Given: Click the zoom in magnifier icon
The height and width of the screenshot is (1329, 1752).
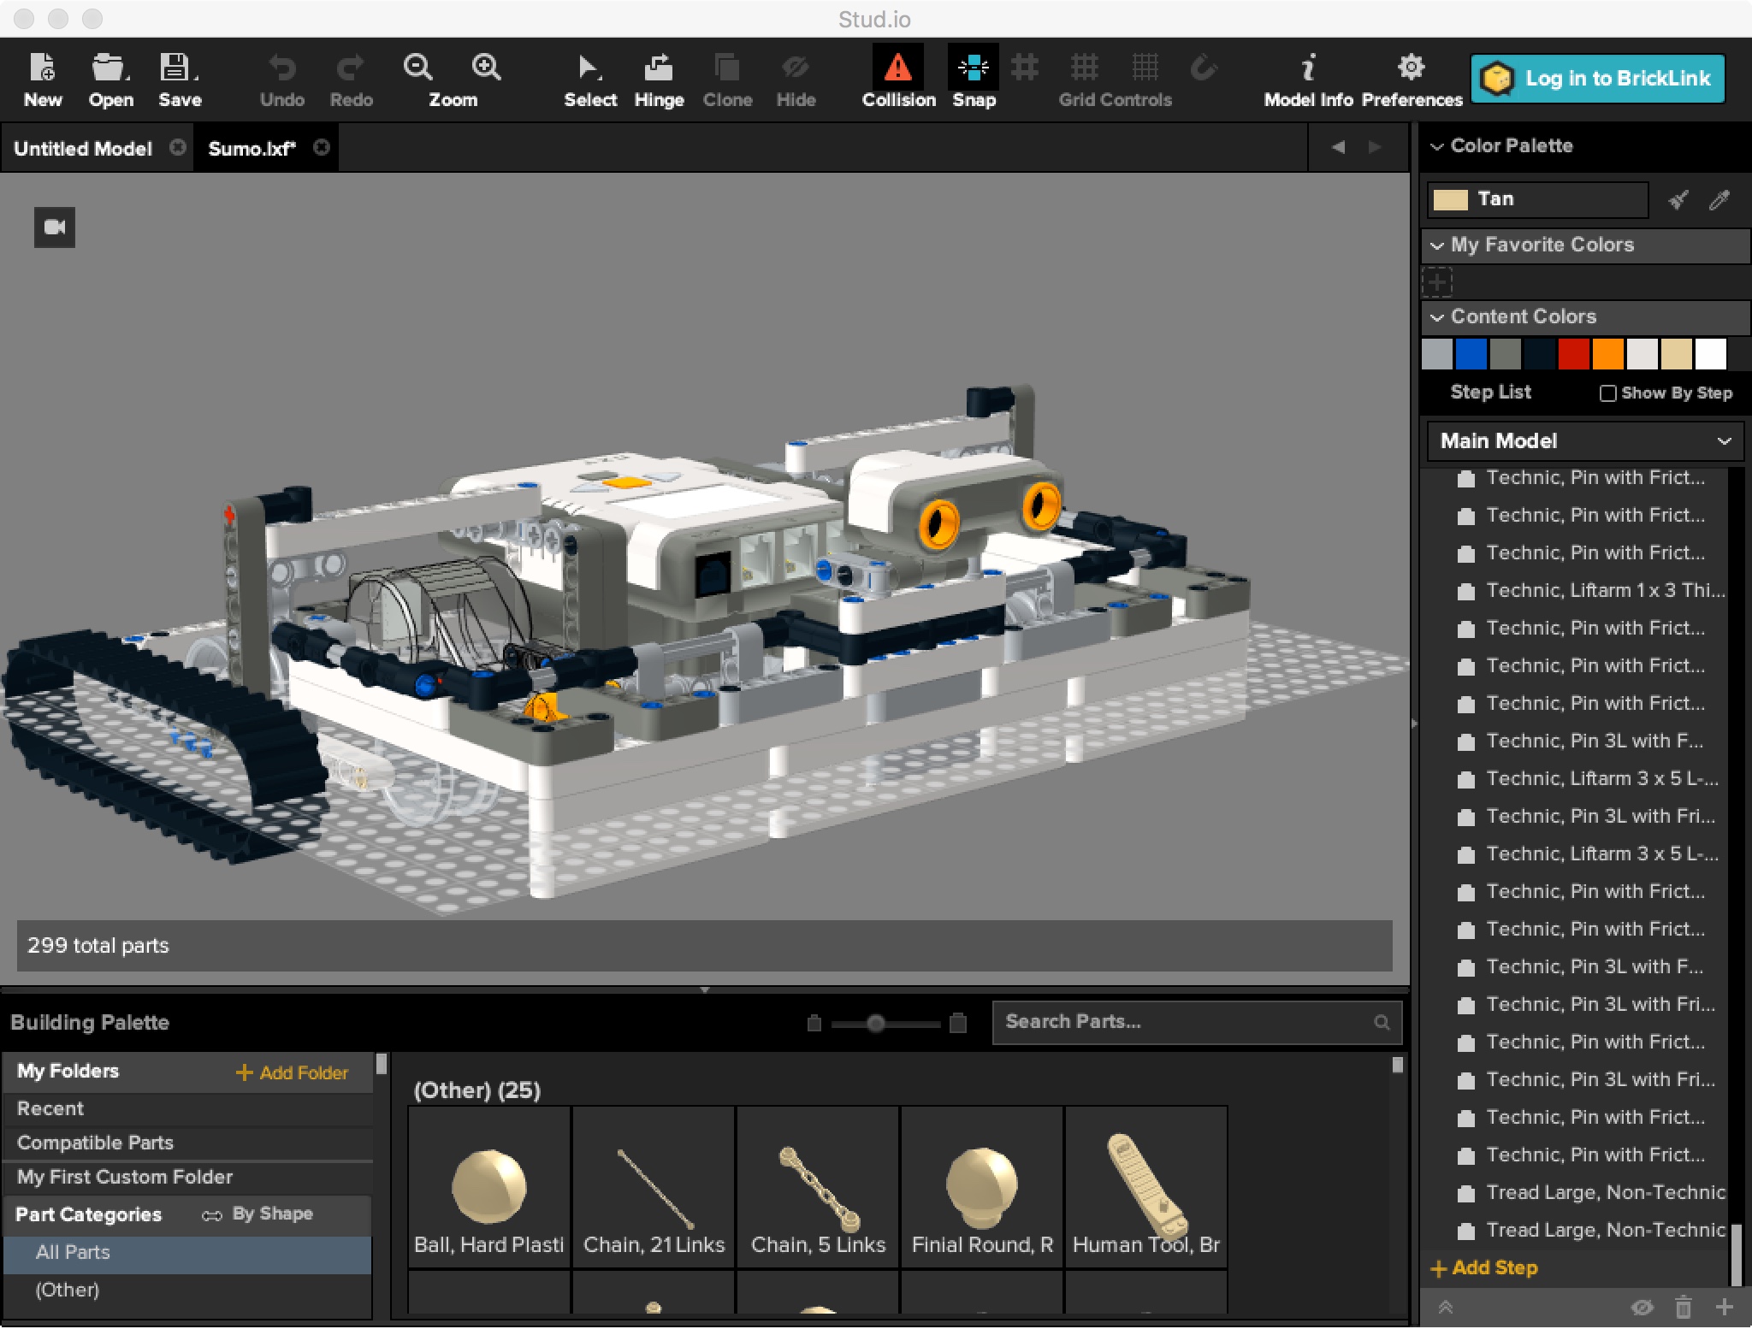Looking at the screenshot, I should 486,67.
